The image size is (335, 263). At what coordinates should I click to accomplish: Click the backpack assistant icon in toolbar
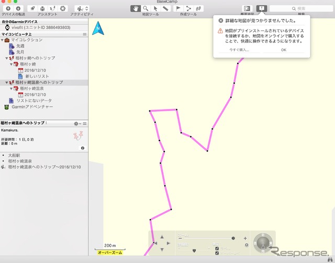pos(42,8)
